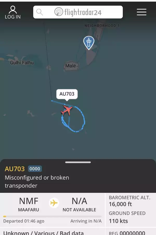Click the flightradar24 search field
Viewport: 156px width, 235px height.
click(78, 12)
